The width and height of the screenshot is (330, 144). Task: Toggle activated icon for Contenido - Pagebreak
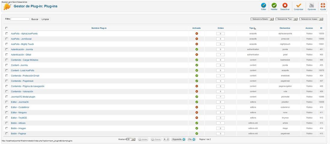(x=196, y=81)
